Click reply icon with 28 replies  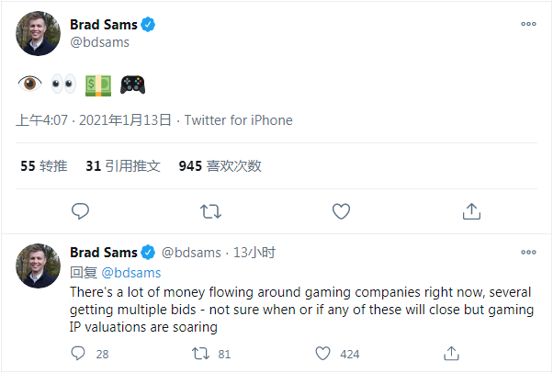pos(78,353)
